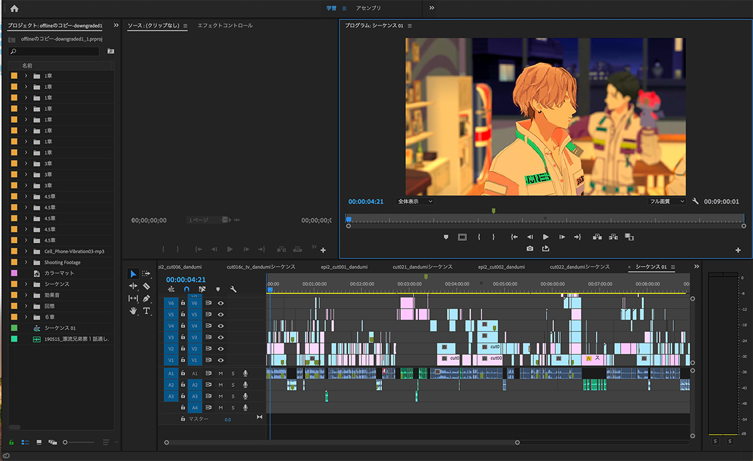Toggle project read-only lock icon
The height and width of the screenshot is (461, 753).
[11, 442]
